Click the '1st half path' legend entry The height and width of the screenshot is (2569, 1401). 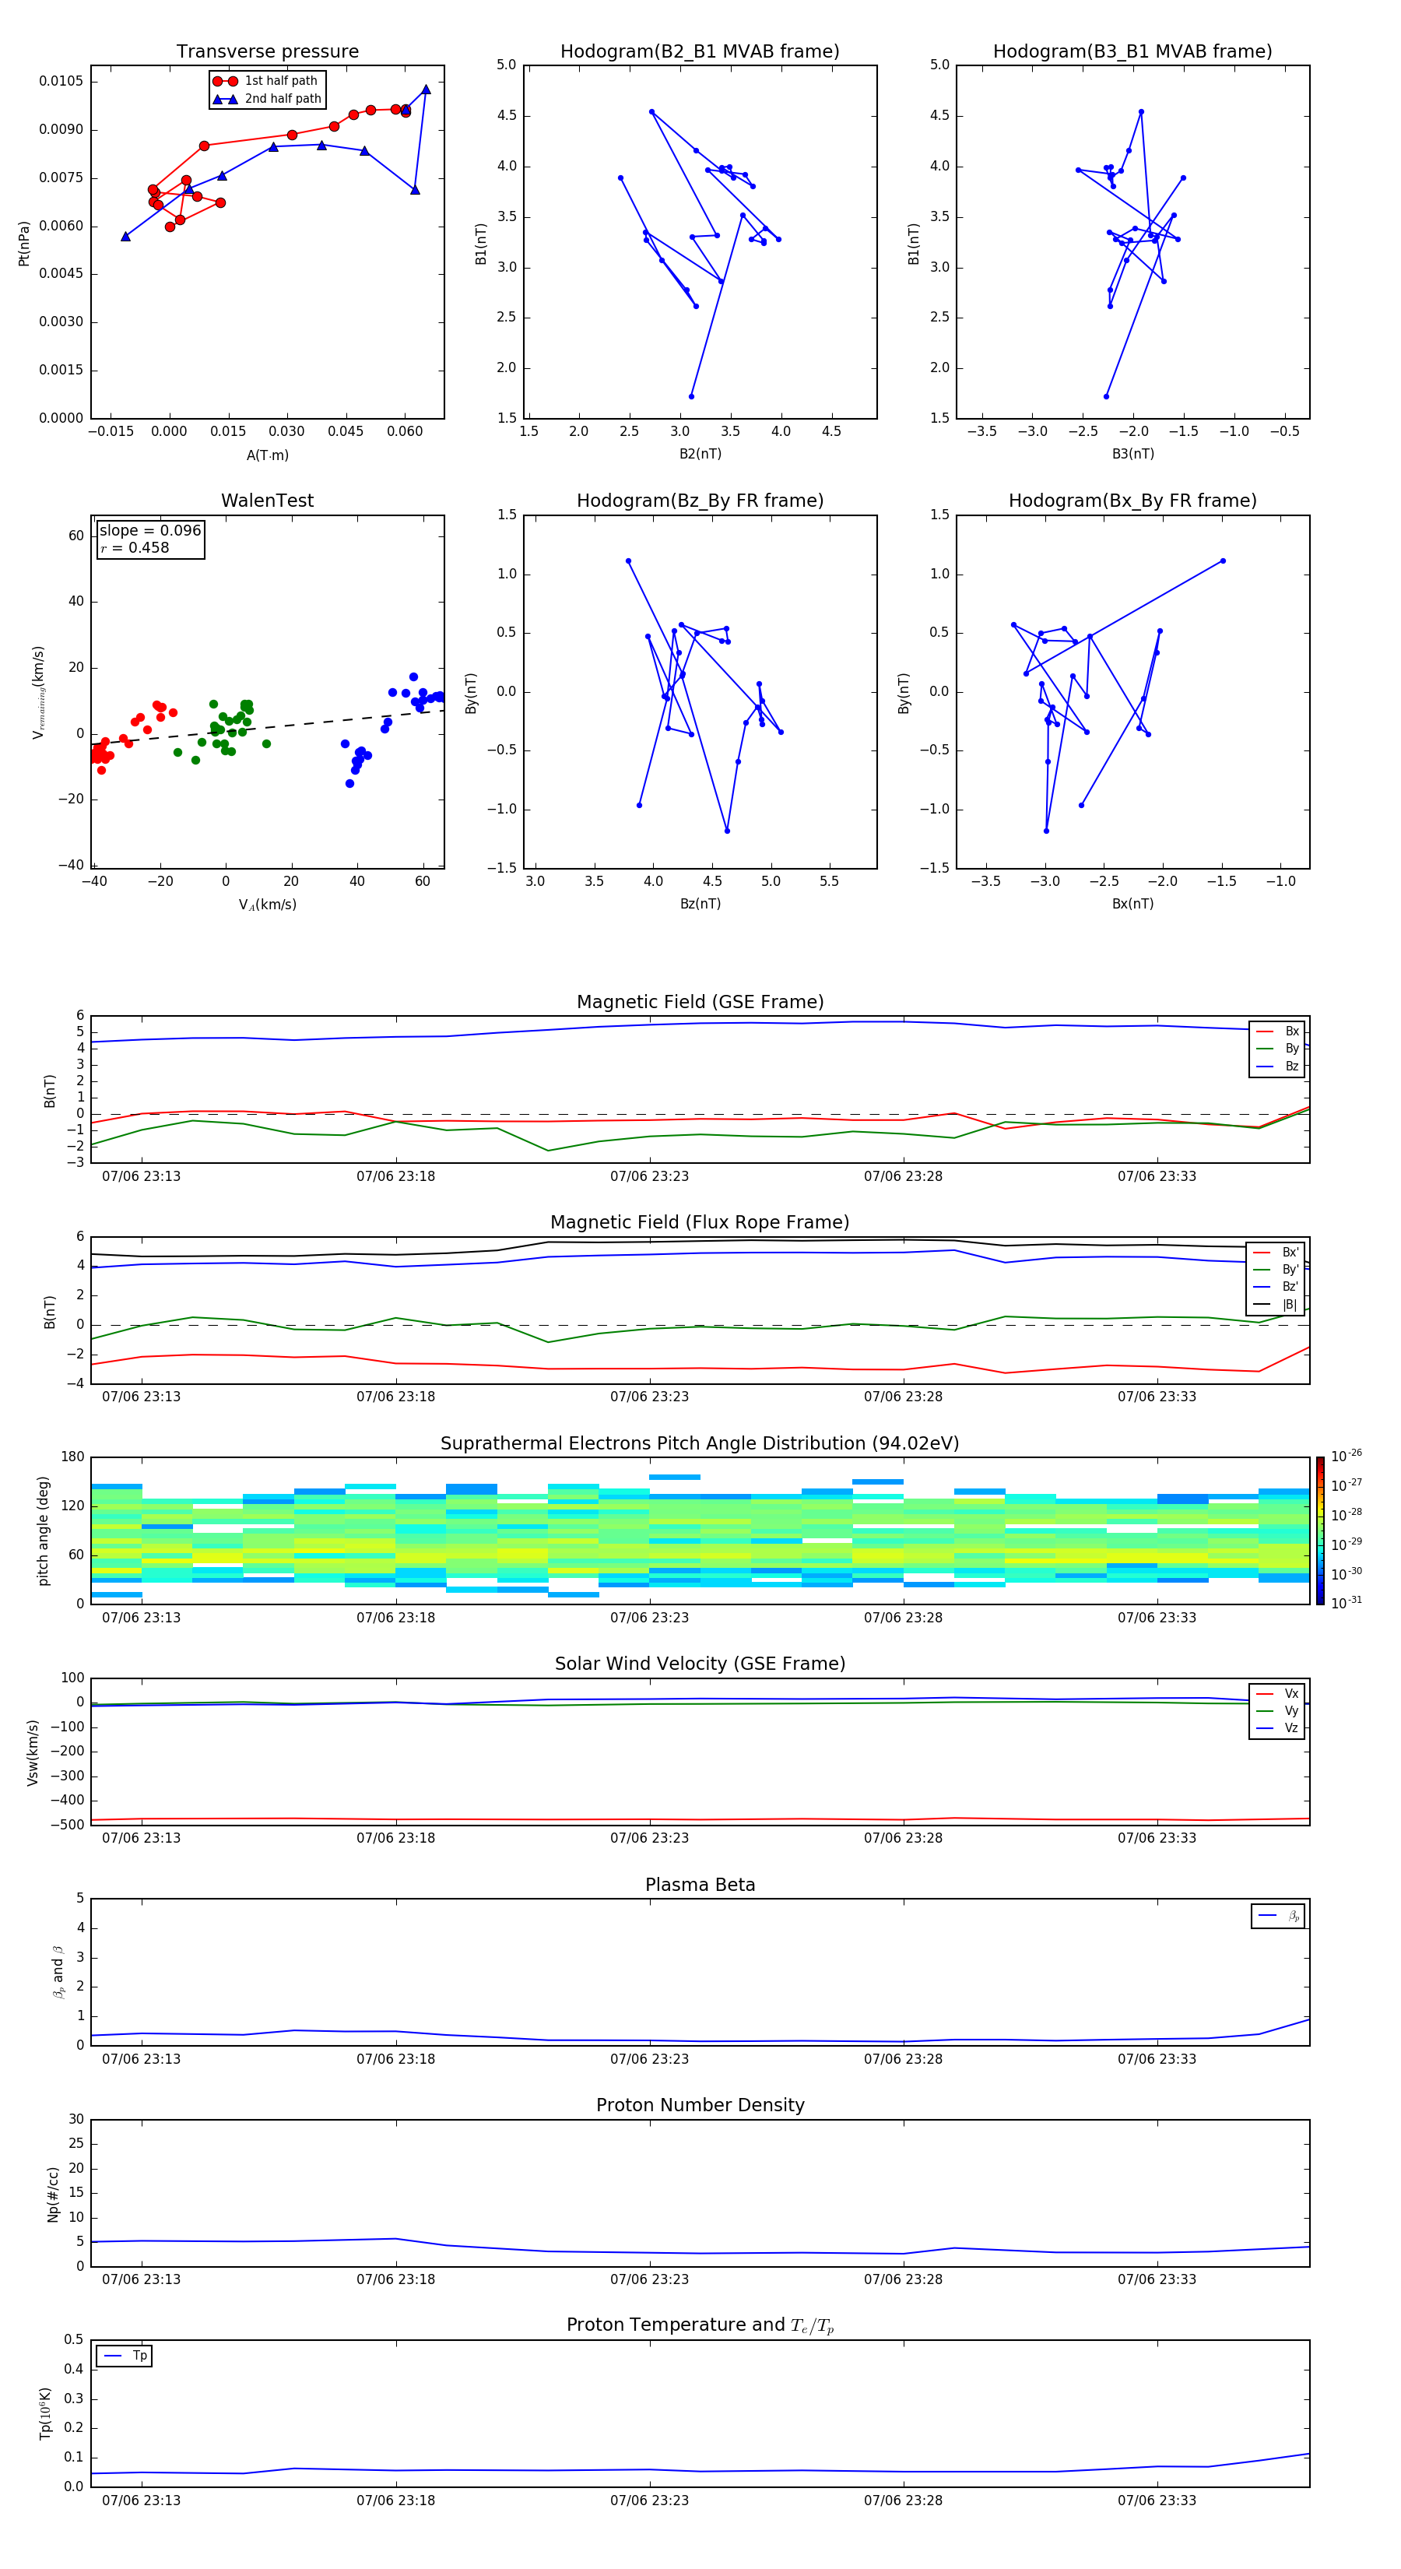click(266, 81)
